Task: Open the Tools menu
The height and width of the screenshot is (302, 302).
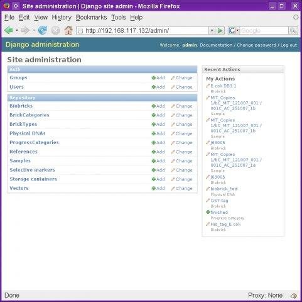Action: click(119, 18)
